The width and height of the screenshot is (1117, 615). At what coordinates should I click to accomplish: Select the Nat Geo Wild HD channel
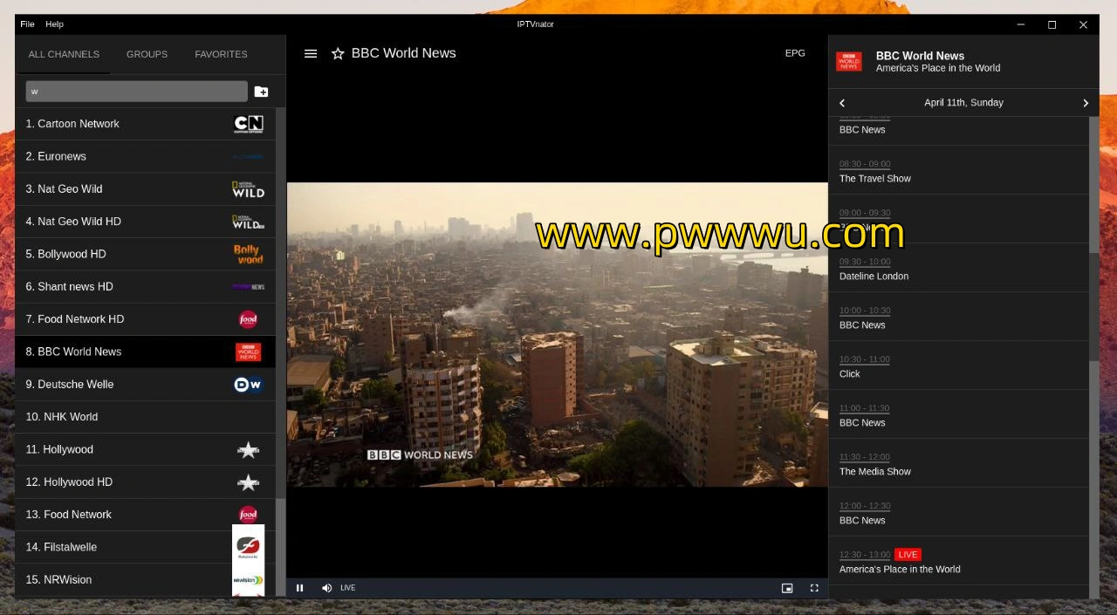coord(145,222)
